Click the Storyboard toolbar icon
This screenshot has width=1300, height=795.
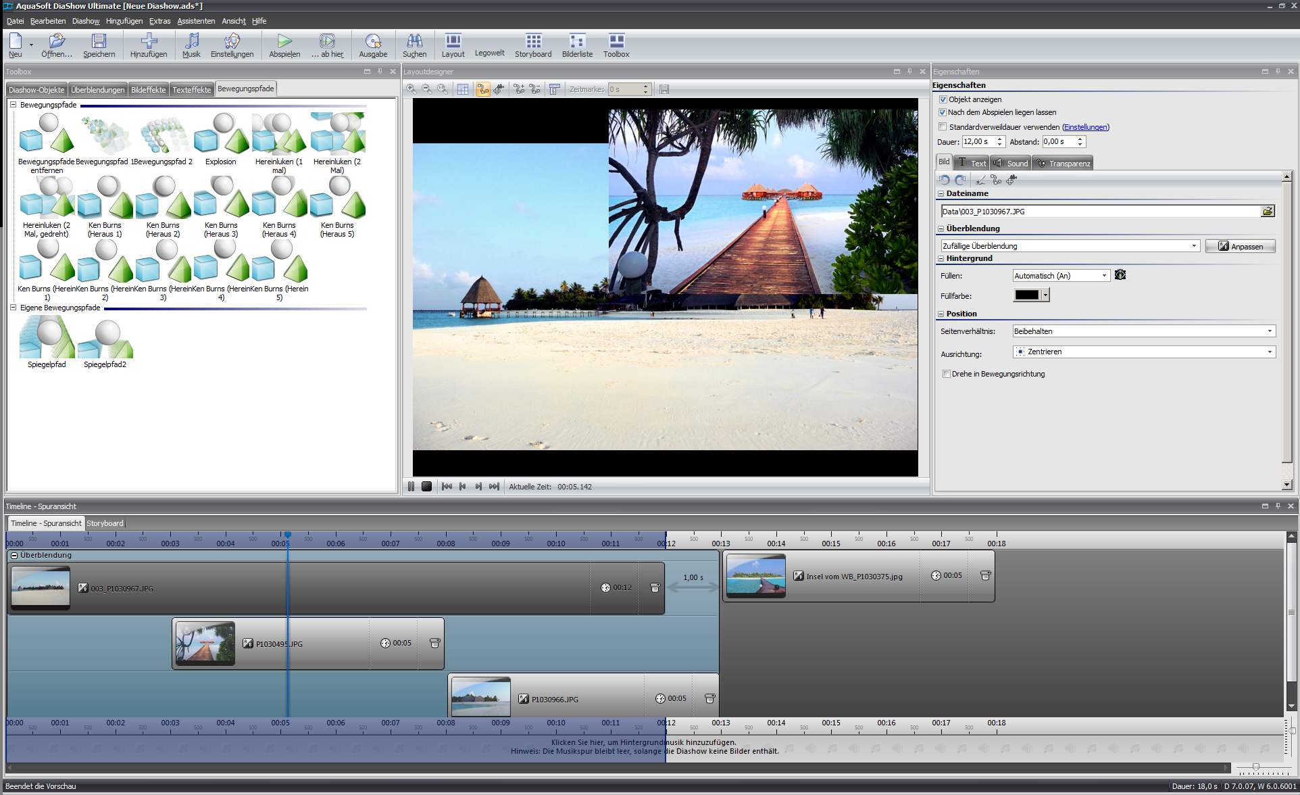tap(532, 45)
